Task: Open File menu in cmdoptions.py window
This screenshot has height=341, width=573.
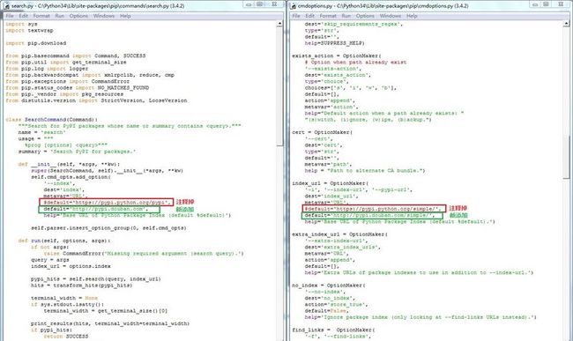Action: tap(296, 16)
